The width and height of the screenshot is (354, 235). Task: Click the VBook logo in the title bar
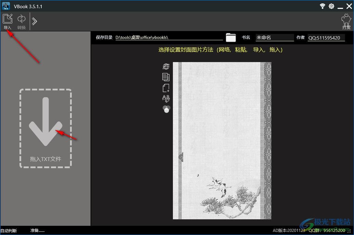pyautogui.click(x=6, y=6)
